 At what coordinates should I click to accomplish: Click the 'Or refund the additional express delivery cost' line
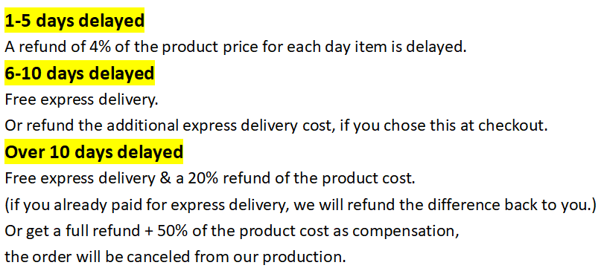pos(276,126)
